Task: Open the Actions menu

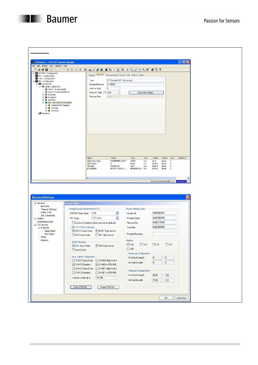Action: 45,66
